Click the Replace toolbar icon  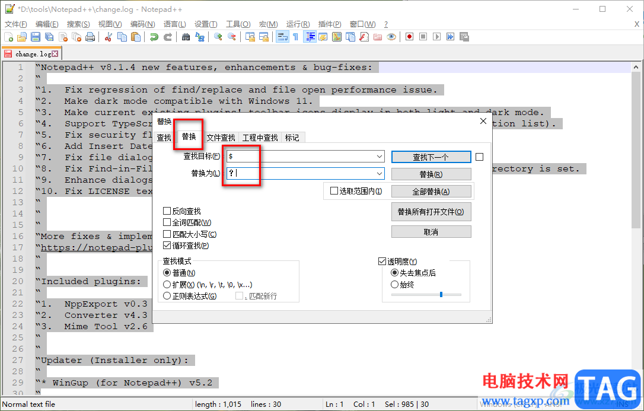[x=200, y=37]
